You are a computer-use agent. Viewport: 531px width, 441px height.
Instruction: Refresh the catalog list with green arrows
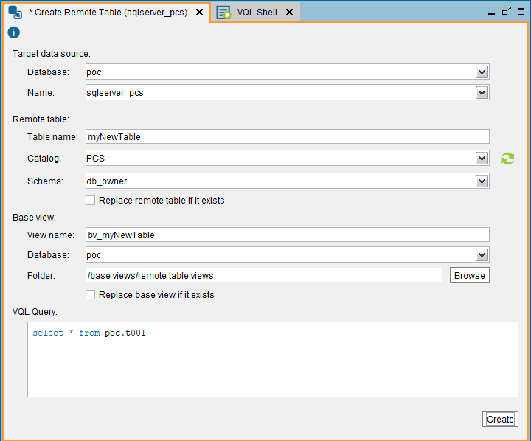click(x=507, y=159)
